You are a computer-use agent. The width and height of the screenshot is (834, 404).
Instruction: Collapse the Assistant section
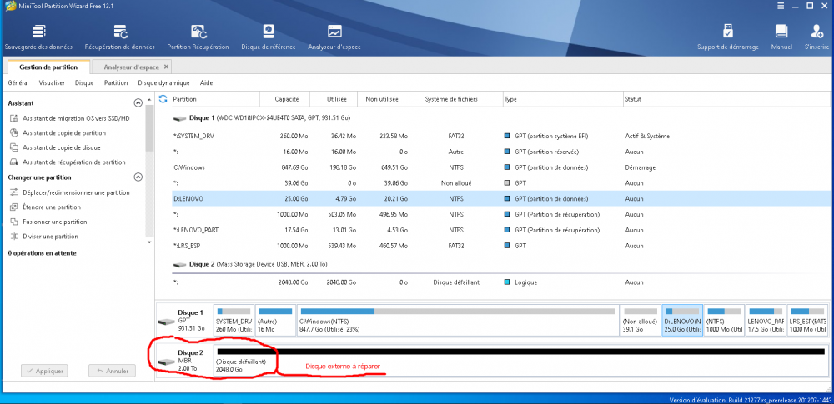138,103
